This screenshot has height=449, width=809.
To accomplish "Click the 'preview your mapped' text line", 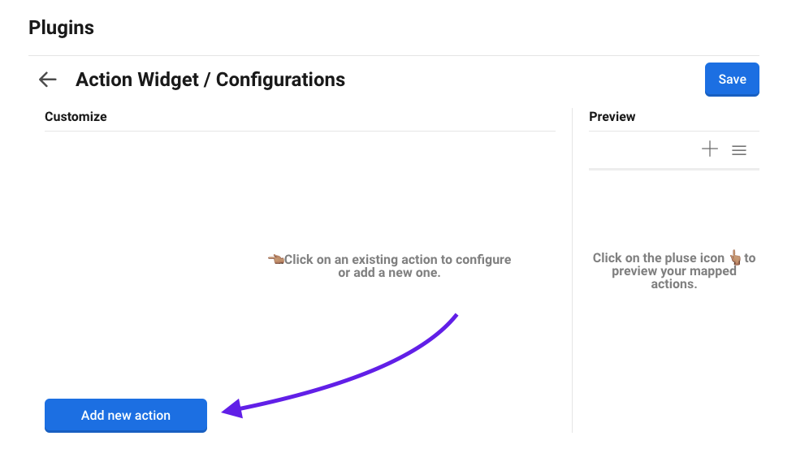I will click(674, 271).
